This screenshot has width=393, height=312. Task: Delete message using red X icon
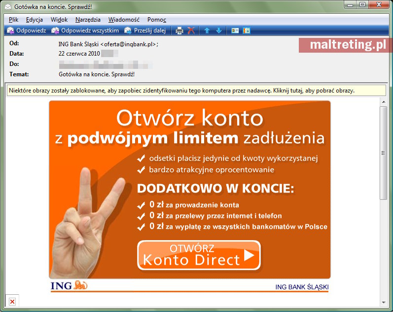[191, 31]
